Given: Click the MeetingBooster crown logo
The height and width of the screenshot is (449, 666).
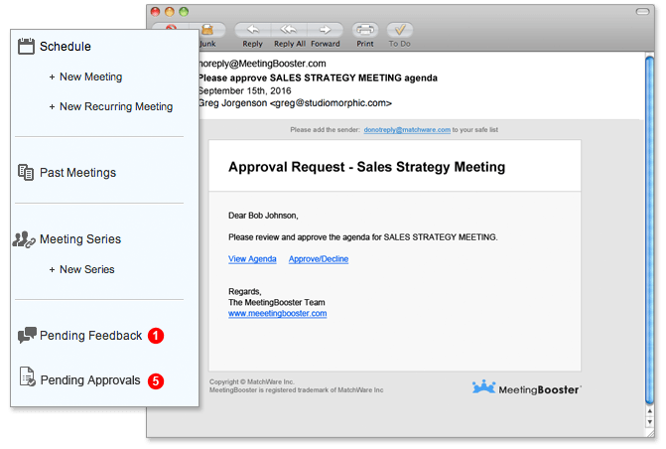Looking at the screenshot, I should [483, 386].
